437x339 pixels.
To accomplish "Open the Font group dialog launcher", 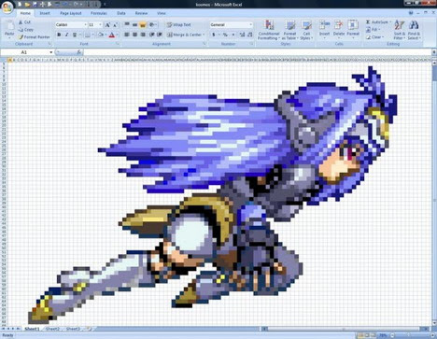I will click(118, 44).
